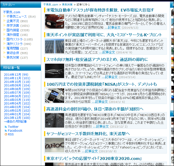Viewport: 174px width, 166px height.
Task: Select 不景気ニュース category (814)
Action: [x=17, y=17]
